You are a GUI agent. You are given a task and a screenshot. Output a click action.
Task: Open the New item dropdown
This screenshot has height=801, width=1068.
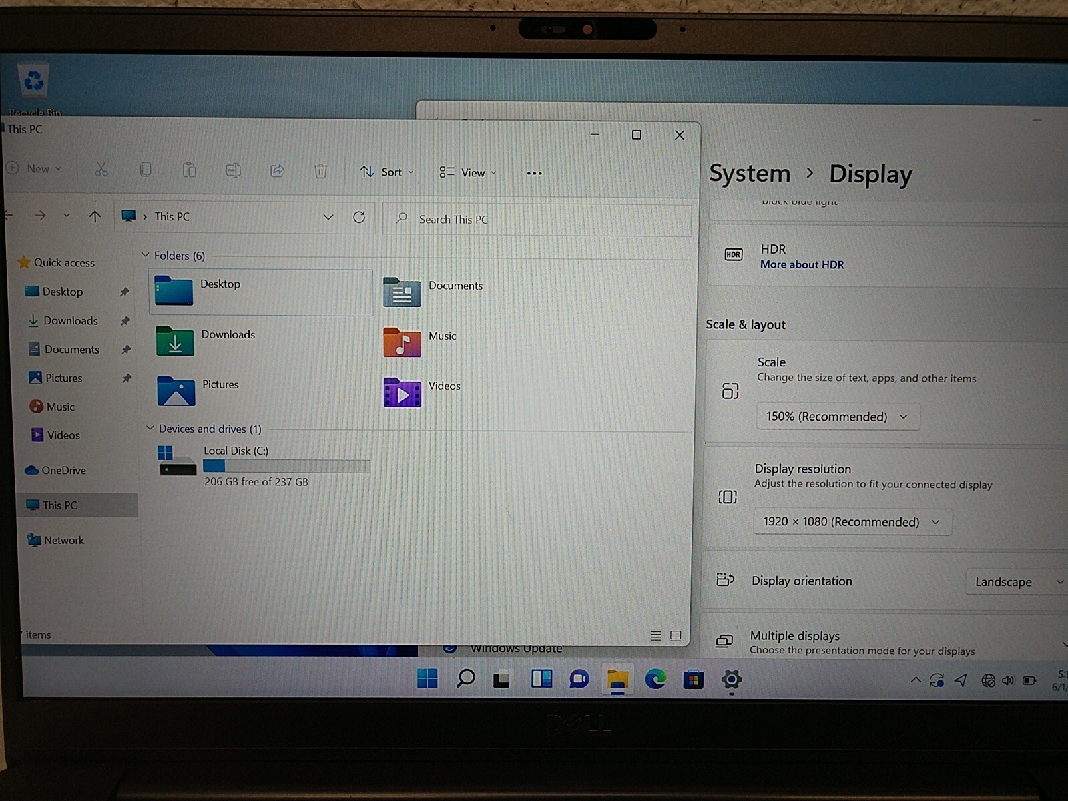33,168
